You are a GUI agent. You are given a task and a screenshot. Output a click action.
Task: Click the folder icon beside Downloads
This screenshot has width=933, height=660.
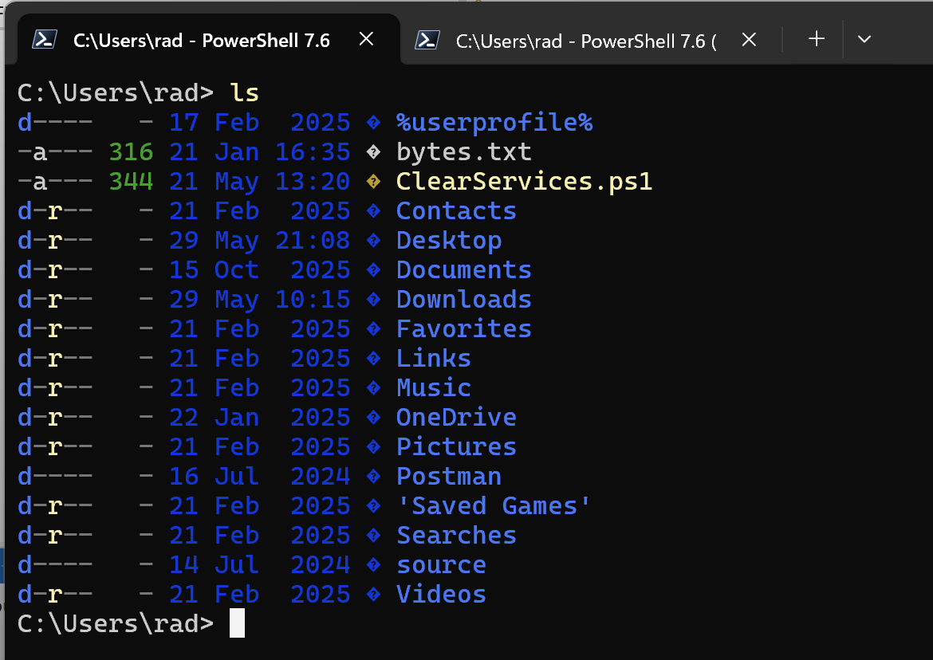coord(374,300)
